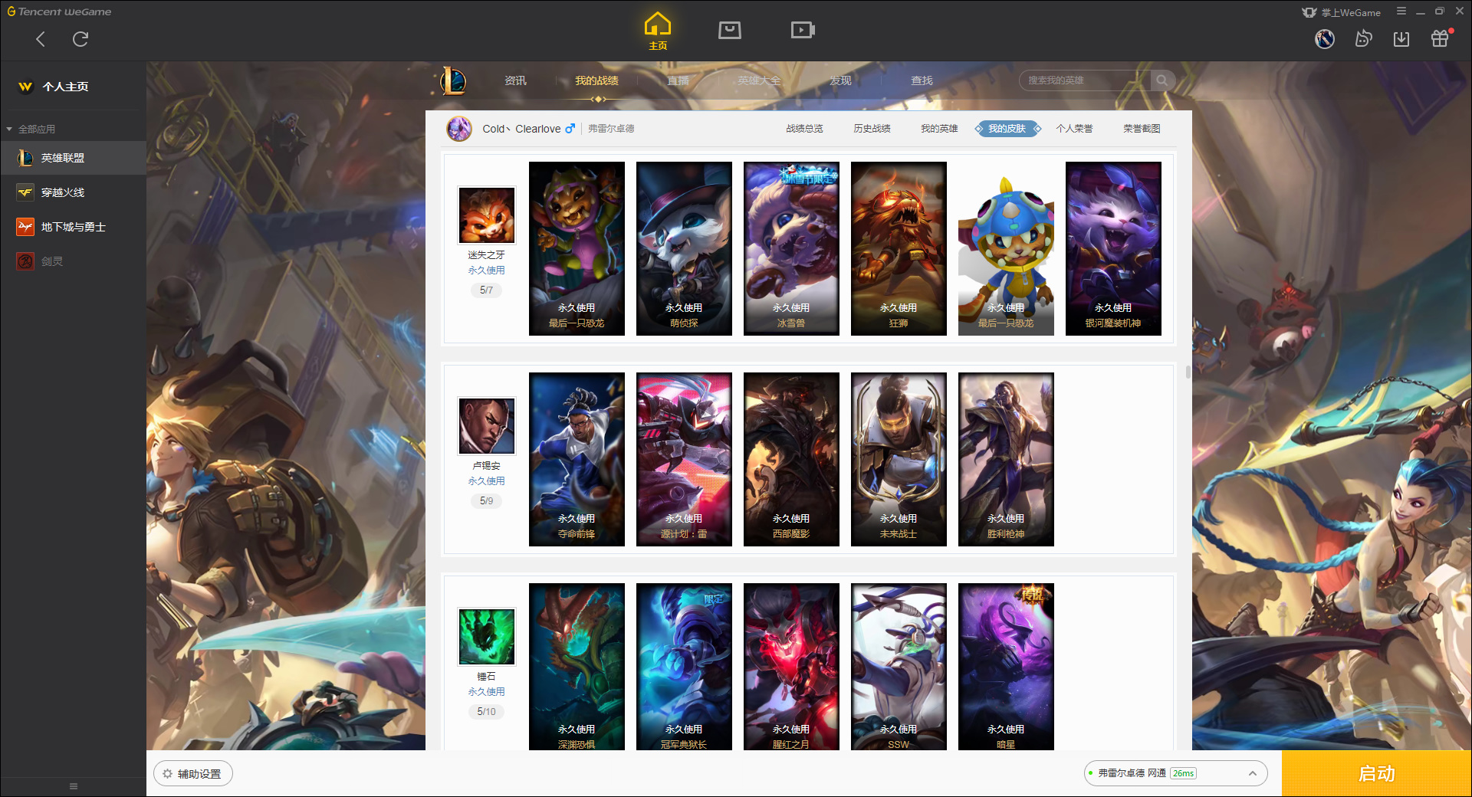Click the search magnifier button
This screenshot has width=1472, height=797.
1162,80
